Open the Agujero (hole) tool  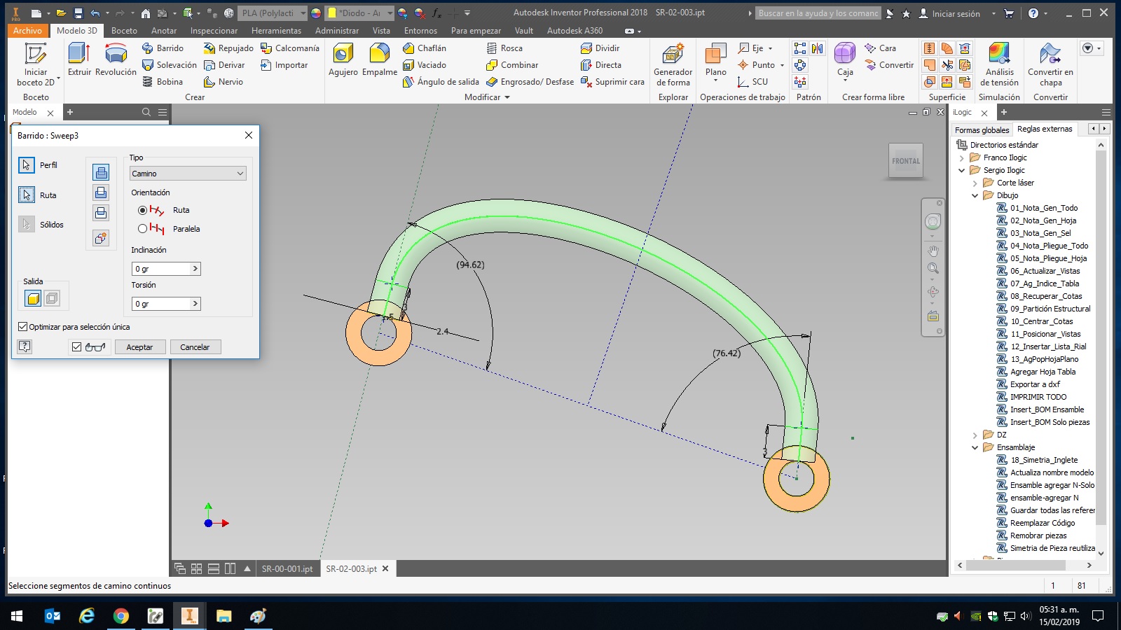click(343, 59)
